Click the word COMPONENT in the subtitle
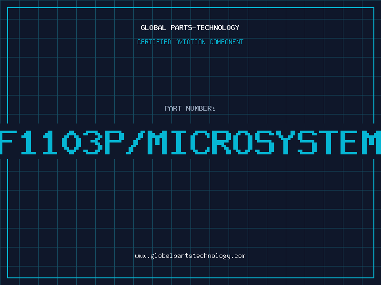381x285 pixels. click(227, 42)
